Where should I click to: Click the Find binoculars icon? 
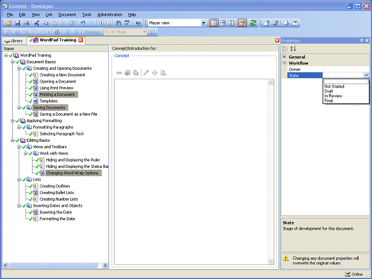[118, 23]
